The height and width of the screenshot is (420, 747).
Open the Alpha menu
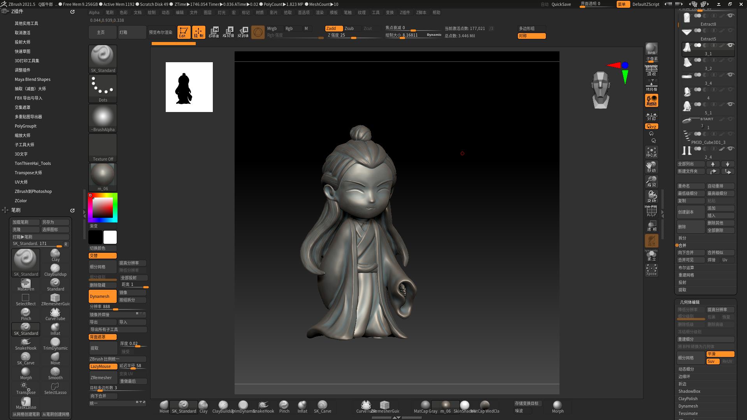94,12
